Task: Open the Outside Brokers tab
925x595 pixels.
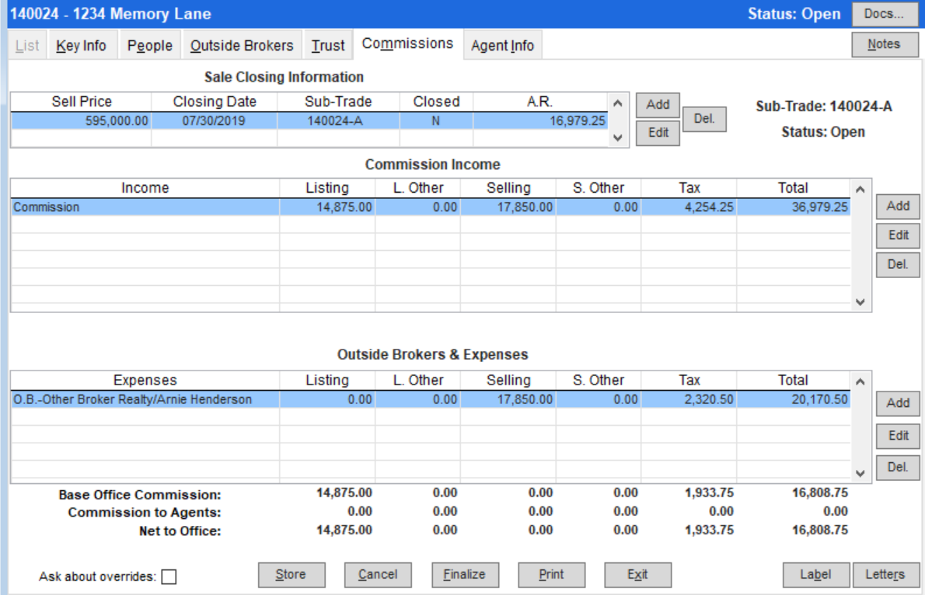Action: (241, 45)
